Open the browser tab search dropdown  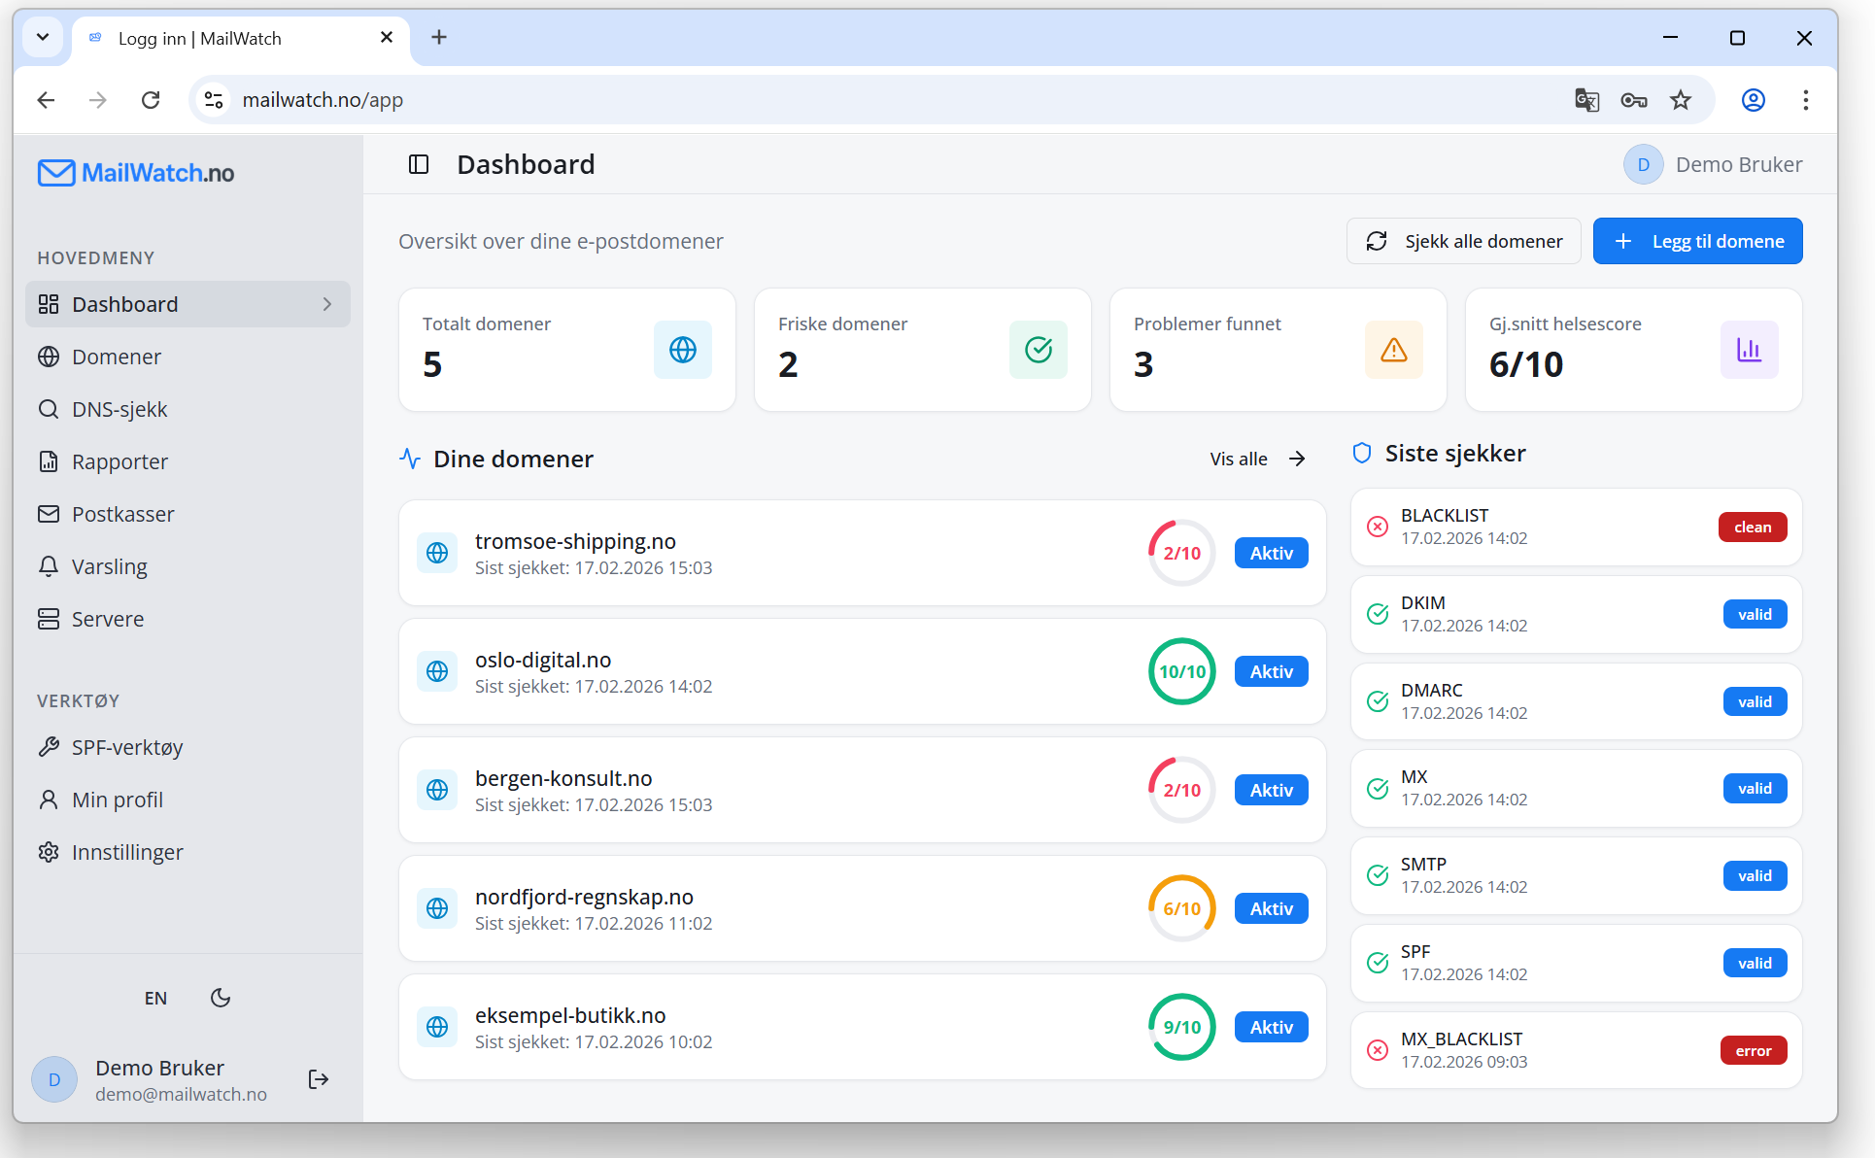click(43, 37)
